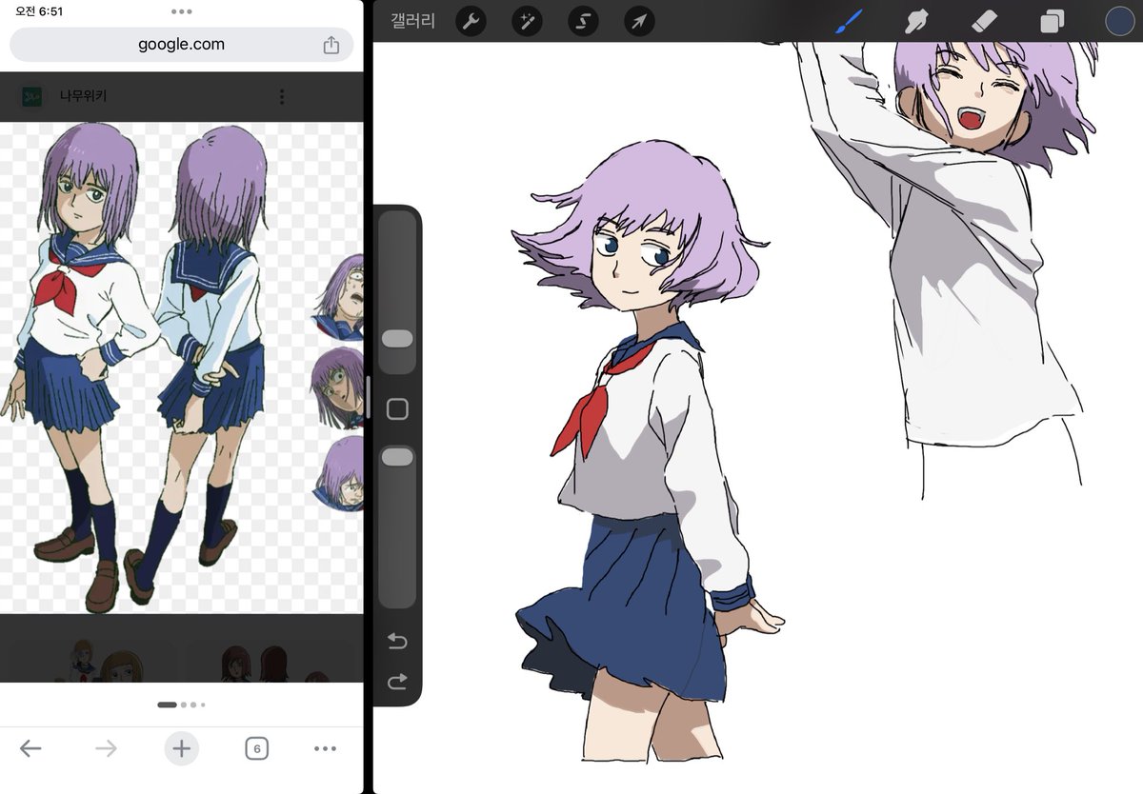Image resolution: width=1143 pixels, height=794 pixels.
Task: Select the Selection S-ribbon tool
Action: click(x=583, y=21)
